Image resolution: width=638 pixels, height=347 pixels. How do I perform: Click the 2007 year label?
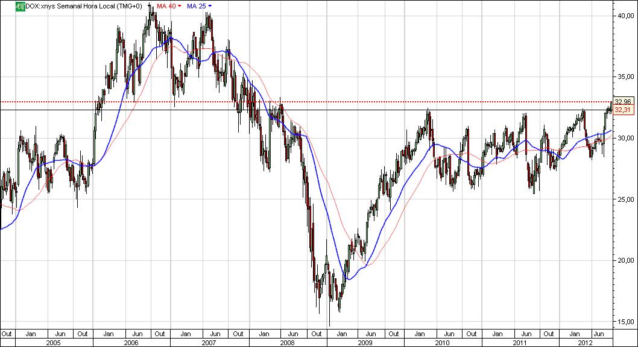[x=209, y=343]
